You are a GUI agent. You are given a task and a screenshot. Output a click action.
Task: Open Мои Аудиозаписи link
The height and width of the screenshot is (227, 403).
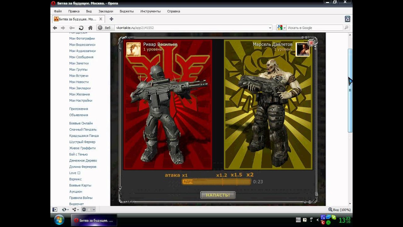[82, 51]
